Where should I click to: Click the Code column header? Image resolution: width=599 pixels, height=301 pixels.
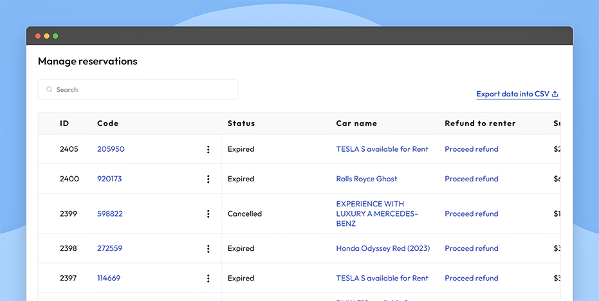(x=107, y=123)
